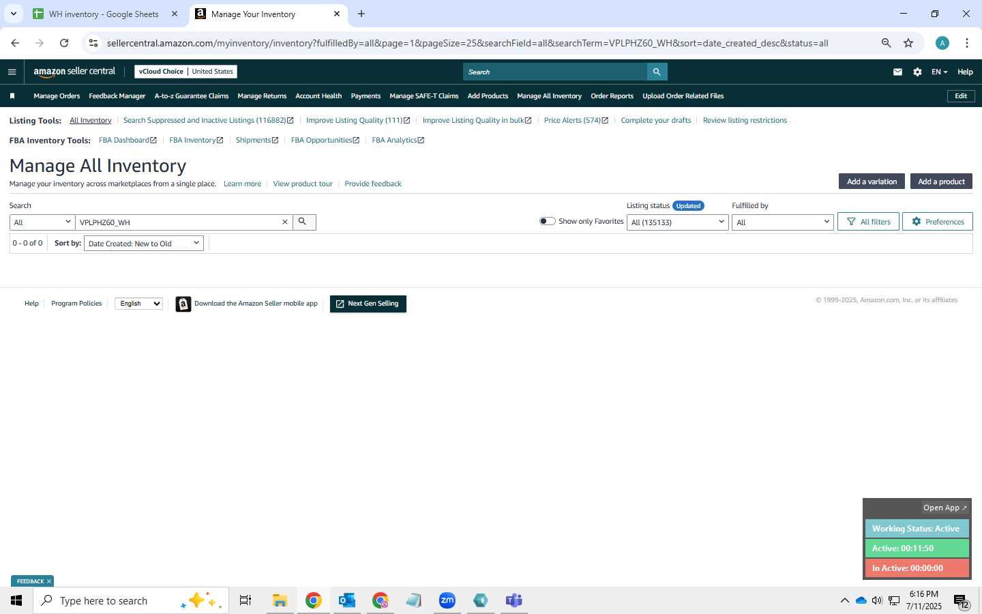
Task: Click the Windows Start button
Action: point(16,600)
